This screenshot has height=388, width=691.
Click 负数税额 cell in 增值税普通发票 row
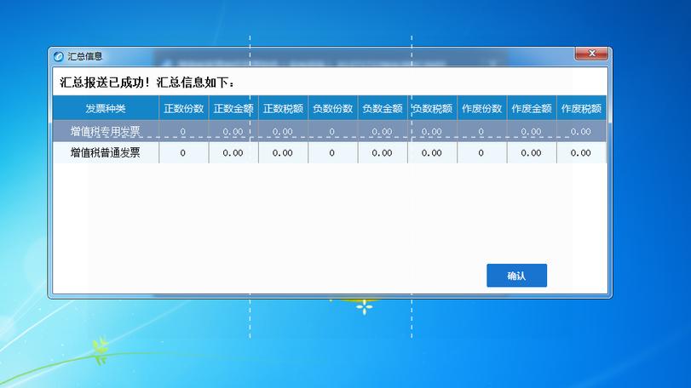(432, 152)
